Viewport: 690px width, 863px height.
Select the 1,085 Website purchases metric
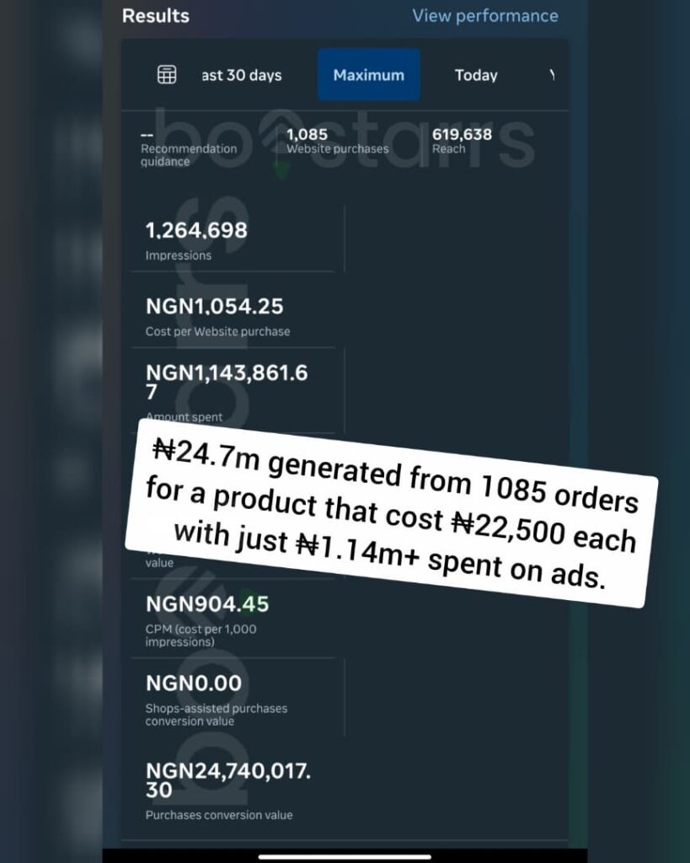337,142
